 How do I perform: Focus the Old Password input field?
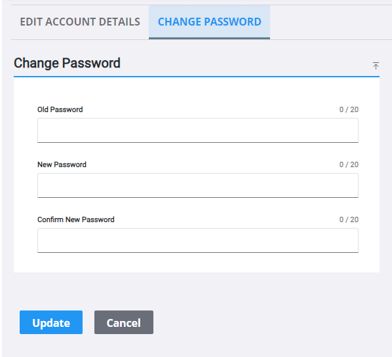coord(198,130)
